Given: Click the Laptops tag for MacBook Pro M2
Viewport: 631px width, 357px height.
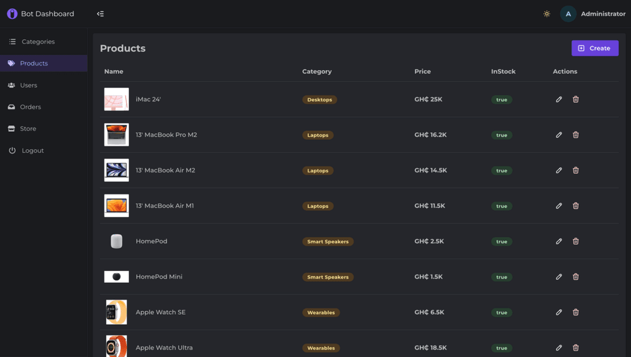Looking at the screenshot, I should click(318, 135).
